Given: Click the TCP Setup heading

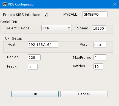Looking at the screenshot, I should (13, 38).
